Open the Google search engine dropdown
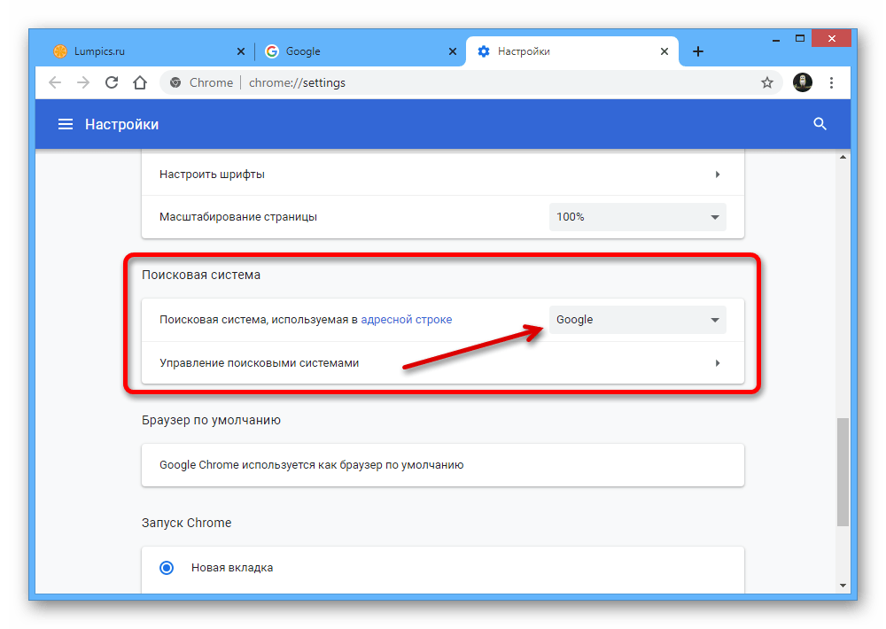886x629 pixels. pyautogui.click(x=637, y=320)
